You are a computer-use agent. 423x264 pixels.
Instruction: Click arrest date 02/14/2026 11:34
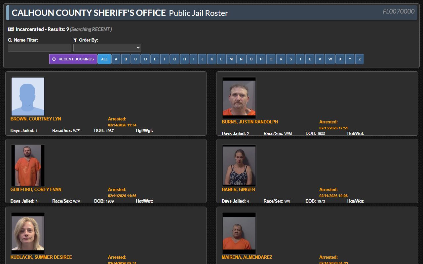(122, 125)
